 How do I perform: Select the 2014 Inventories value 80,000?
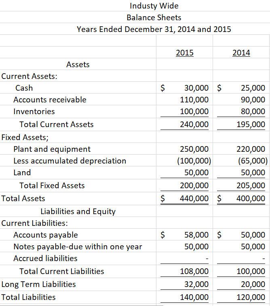tap(241, 111)
